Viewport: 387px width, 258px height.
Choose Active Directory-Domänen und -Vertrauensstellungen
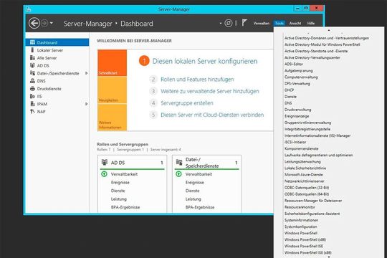327,38
